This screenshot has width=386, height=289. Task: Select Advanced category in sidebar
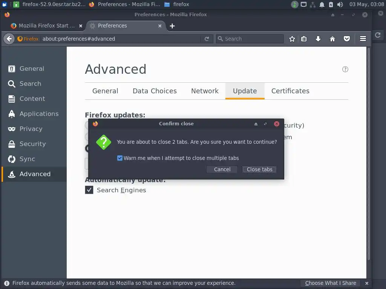[x=33, y=174]
